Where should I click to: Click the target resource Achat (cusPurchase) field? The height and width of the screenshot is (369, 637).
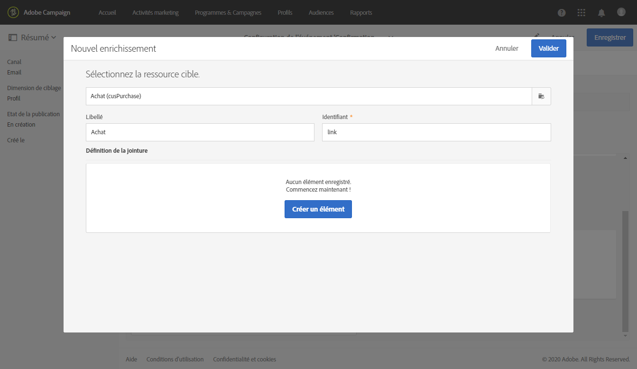tap(308, 96)
